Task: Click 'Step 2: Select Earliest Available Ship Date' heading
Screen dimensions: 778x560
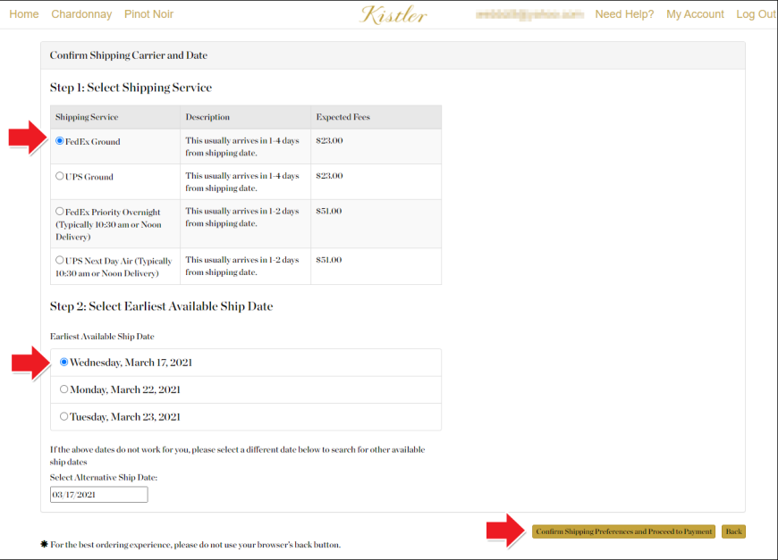Action: 161,306
